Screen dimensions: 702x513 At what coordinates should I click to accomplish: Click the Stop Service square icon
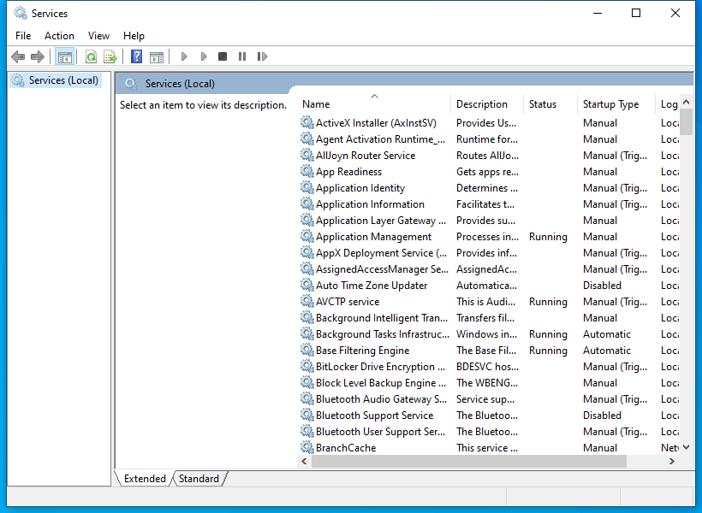click(x=223, y=56)
